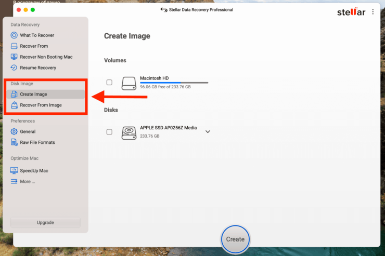Viewport: 385px width, 256px height.
Task: Select Recover From Image menu label
Action: [41, 105]
